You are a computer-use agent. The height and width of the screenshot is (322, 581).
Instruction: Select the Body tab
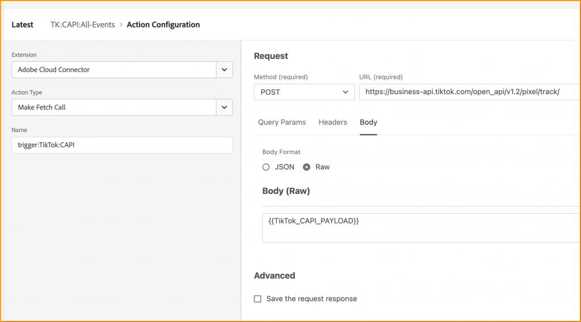(x=368, y=122)
